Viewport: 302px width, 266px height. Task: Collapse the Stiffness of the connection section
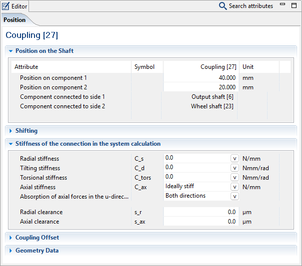[10, 144]
